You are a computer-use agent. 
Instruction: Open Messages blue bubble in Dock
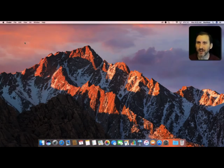(114, 143)
